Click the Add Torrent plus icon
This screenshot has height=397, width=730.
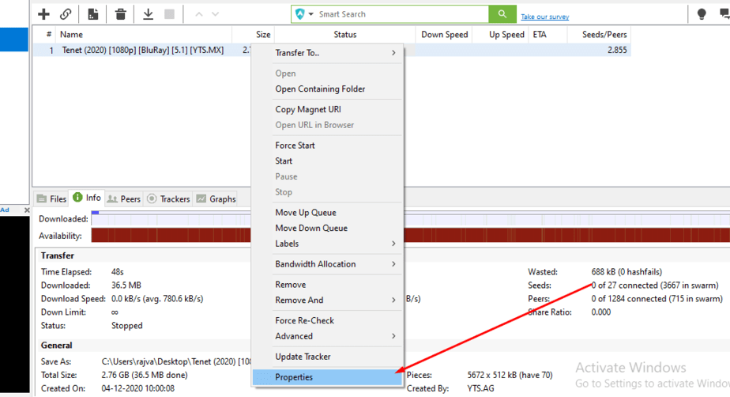click(44, 14)
